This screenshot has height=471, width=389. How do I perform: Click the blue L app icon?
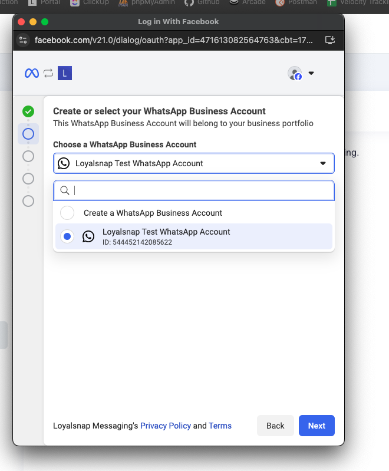[x=65, y=73]
